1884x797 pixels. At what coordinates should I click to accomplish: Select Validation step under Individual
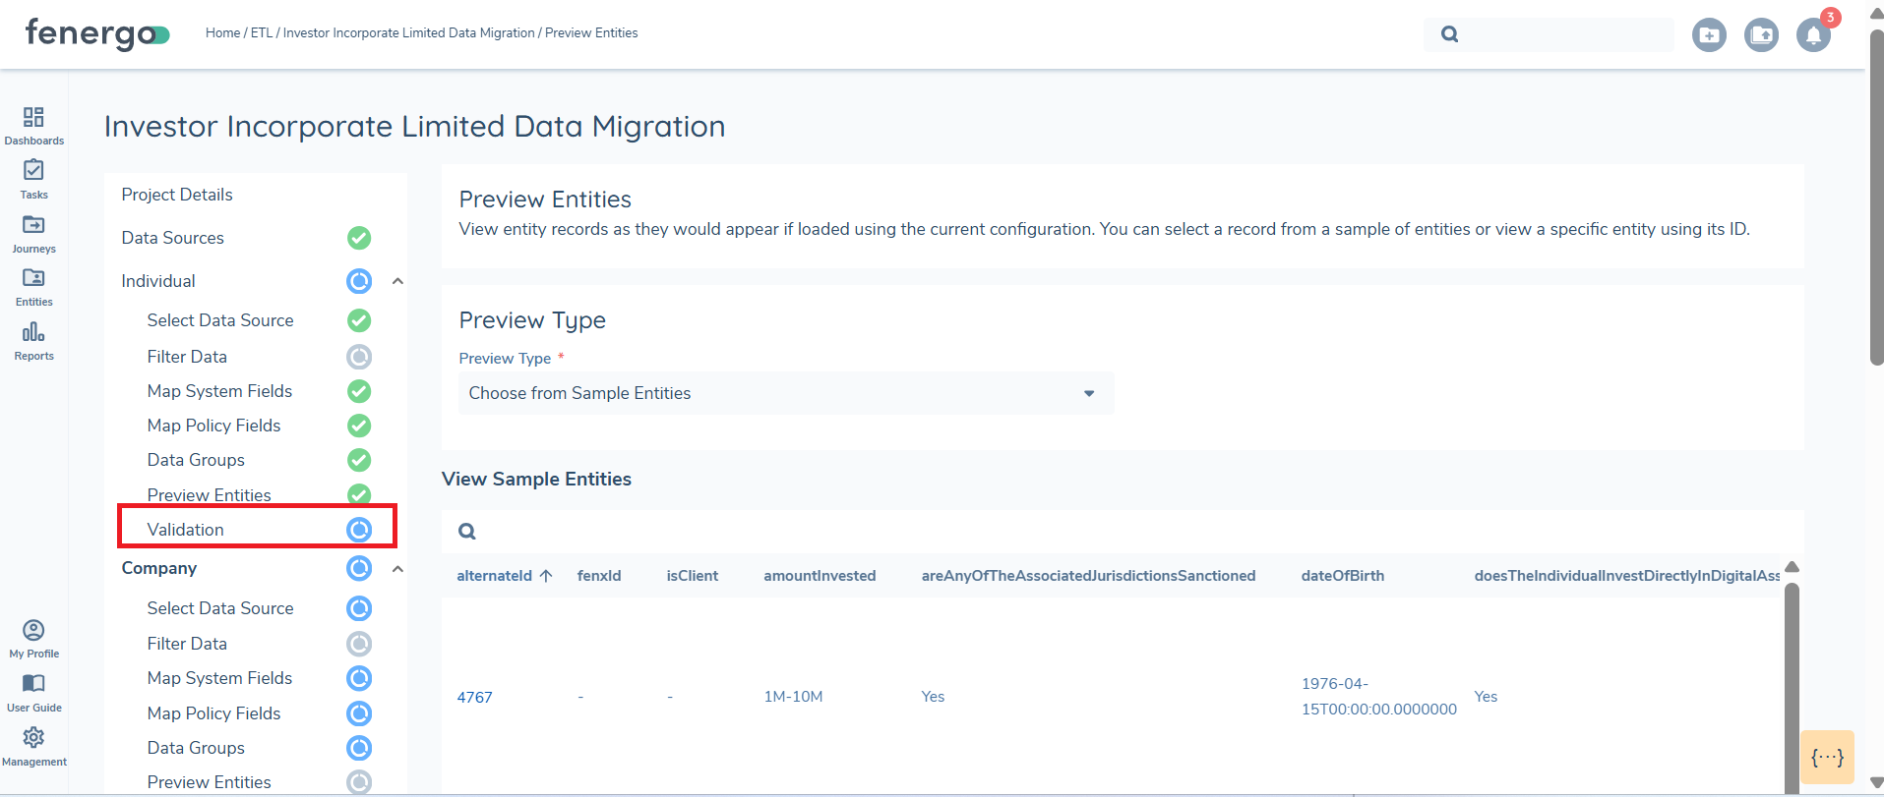(x=186, y=530)
